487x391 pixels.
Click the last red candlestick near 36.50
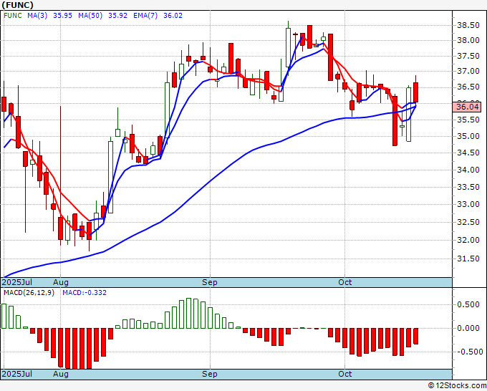(x=416, y=92)
